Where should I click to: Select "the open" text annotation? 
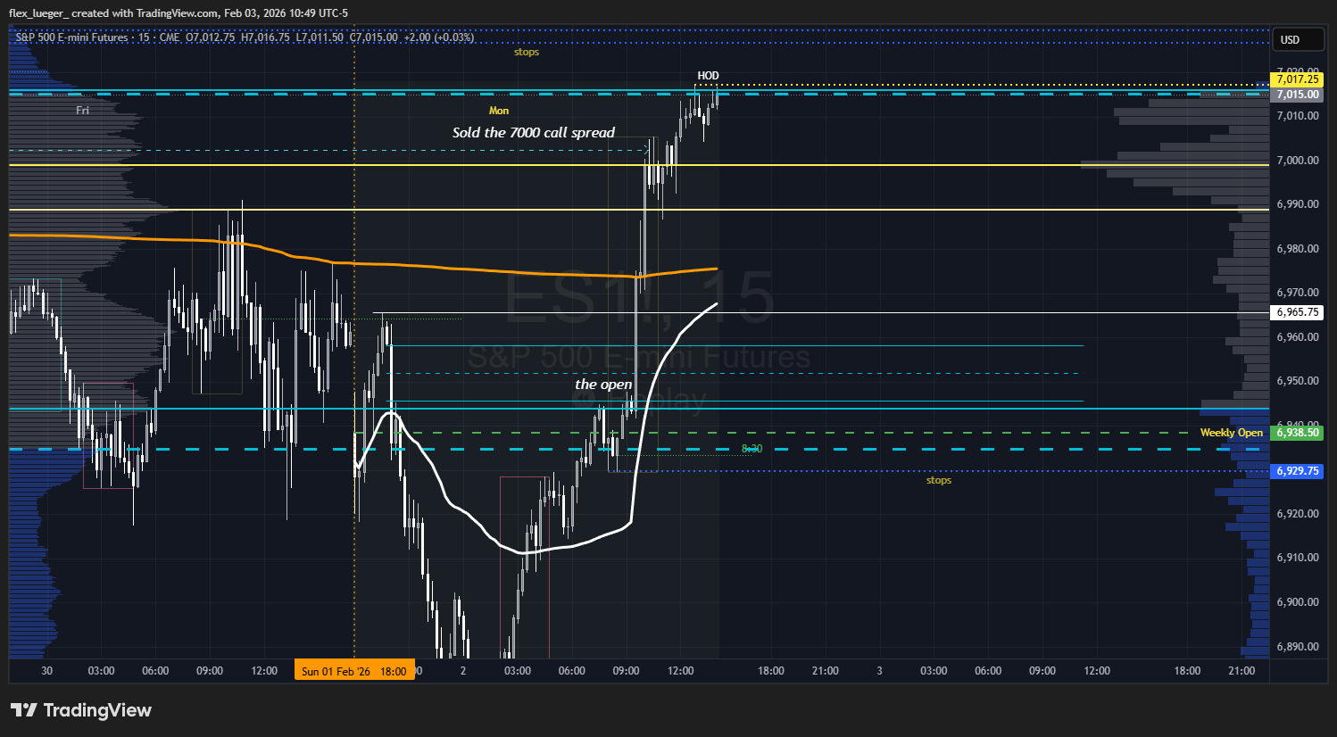pos(603,385)
